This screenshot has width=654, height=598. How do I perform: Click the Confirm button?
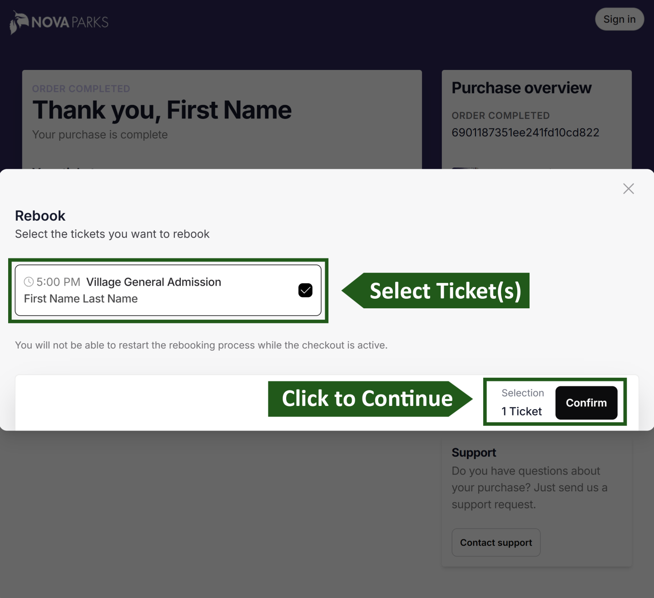tap(586, 402)
